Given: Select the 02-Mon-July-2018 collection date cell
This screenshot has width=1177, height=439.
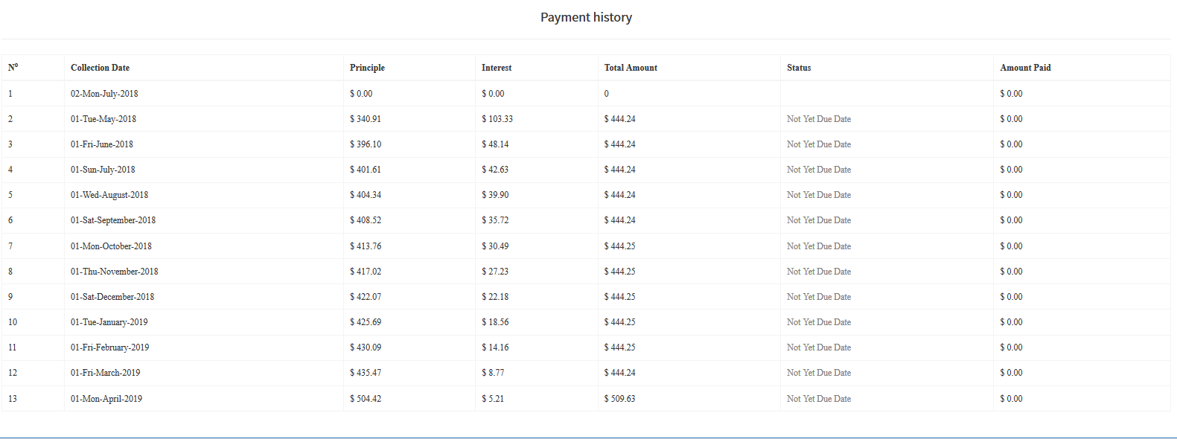Looking at the screenshot, I should click(x=104, y=94).
